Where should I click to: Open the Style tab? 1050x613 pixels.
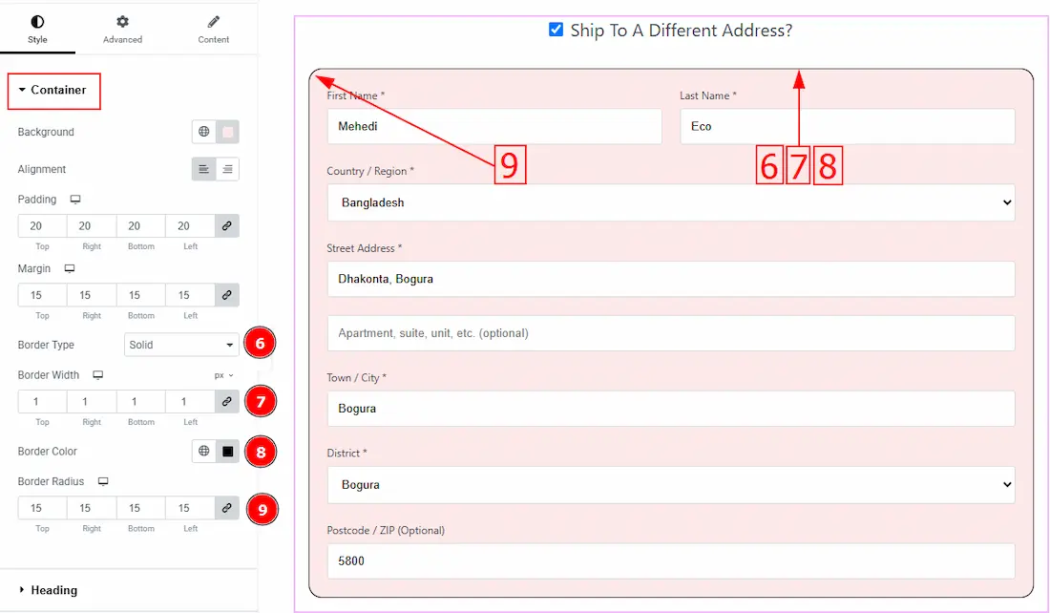tap(37, 30)
